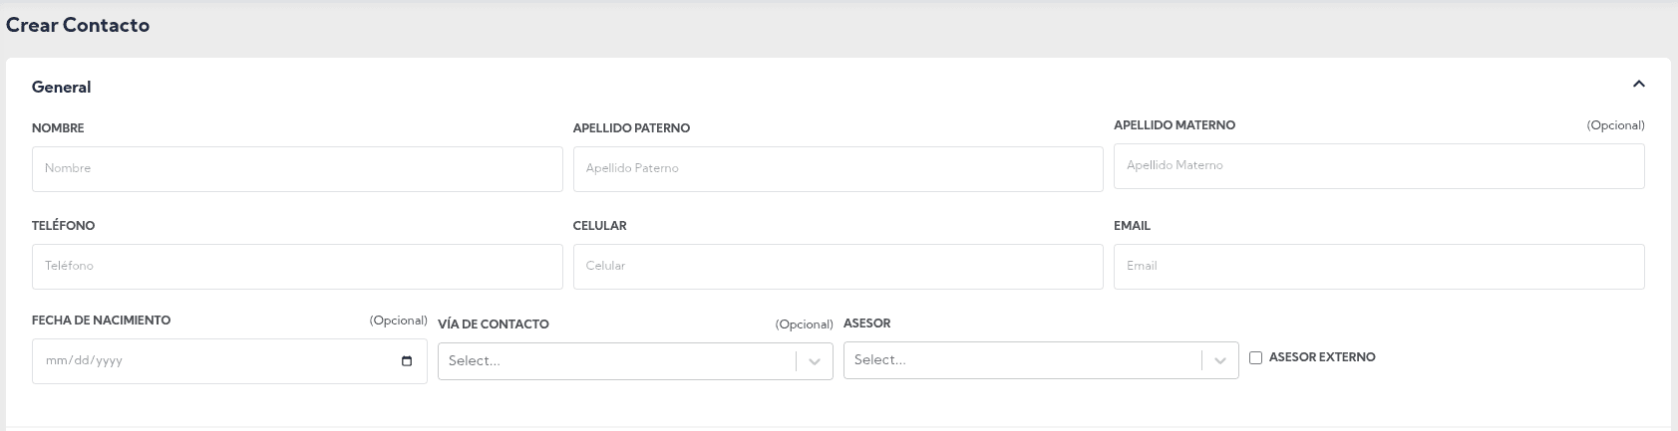The height and width of the screenshot is (431, 1678).
Task: Enable the Asesor Externo checkbox
Action: 1256,357
